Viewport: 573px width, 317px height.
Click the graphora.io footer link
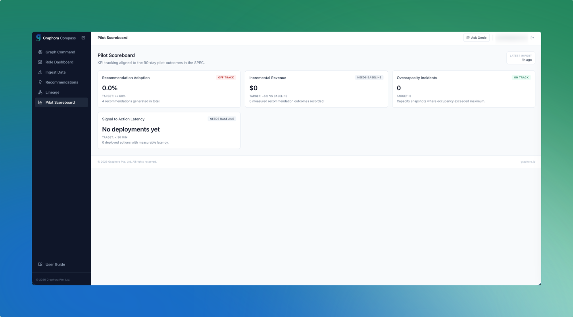coord(528,162)
